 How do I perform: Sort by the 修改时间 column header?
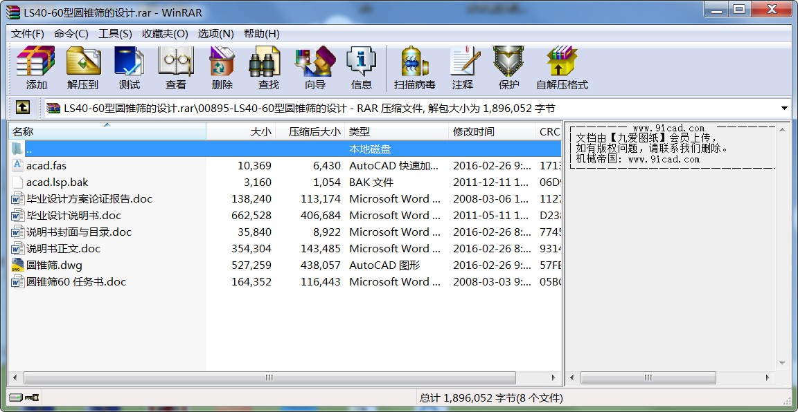(491, 131)
